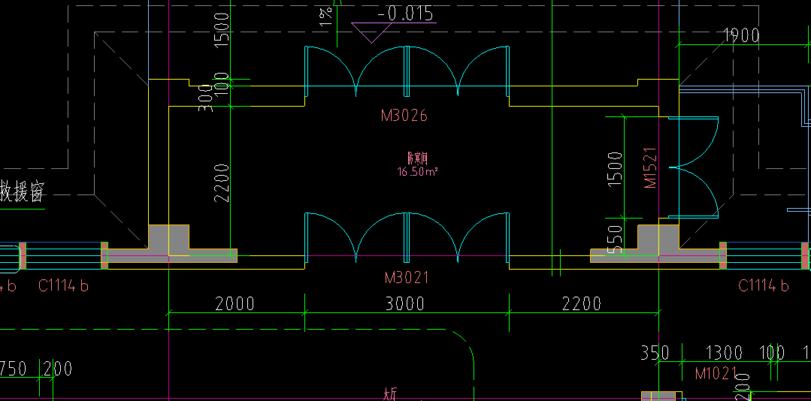
Task: Click the 2000 horizontal dimension
Action: [x=235, y=303]
